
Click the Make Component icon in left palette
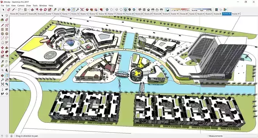click(x=6, y=16)
